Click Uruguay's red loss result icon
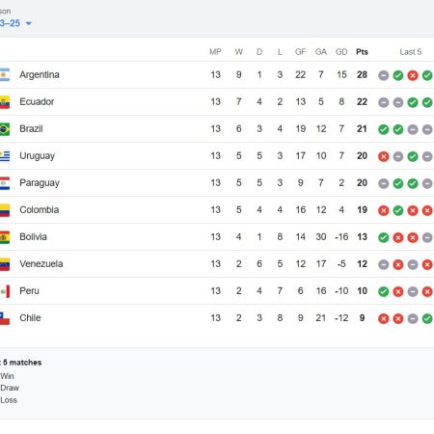The image size is (434, 434). (x=384, y=156)
